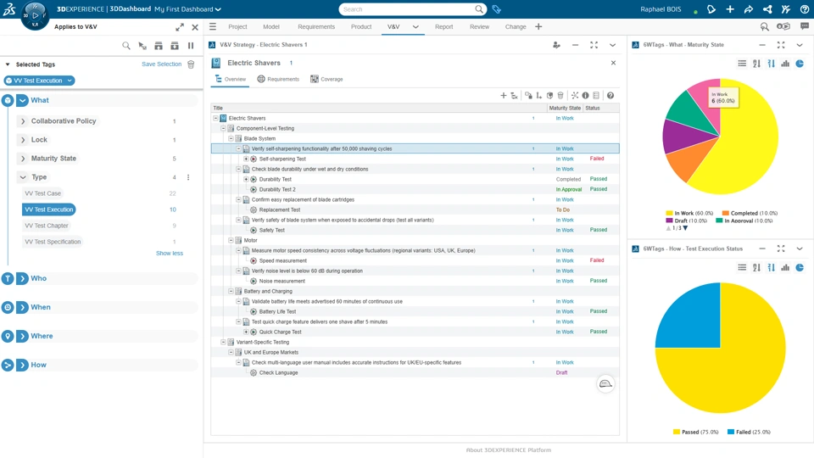The height and width of the screenshot is (458, 814).
Task: Switch Maturity State widget to list view
Action: click(742, 64)
